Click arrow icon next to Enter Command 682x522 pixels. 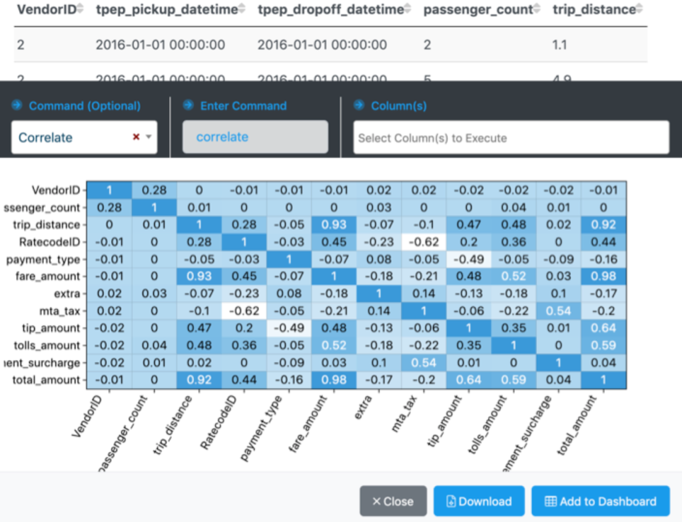188,106
